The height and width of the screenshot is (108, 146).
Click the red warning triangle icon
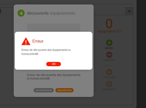point(26,41)
